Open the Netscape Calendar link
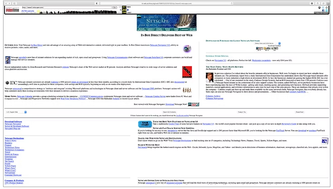The width and height of the screenshot is (333, 189). point(24,96)
